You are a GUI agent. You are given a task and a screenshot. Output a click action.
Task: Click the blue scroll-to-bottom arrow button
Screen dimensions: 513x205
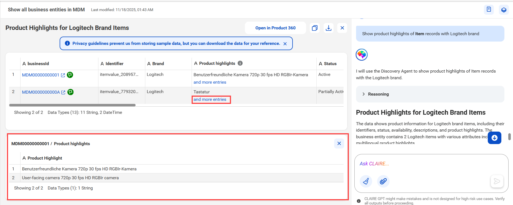(494, 138)
